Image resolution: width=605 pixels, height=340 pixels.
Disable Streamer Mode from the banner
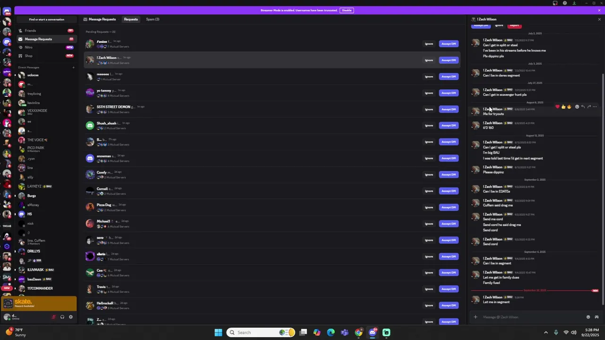[346, 10]
